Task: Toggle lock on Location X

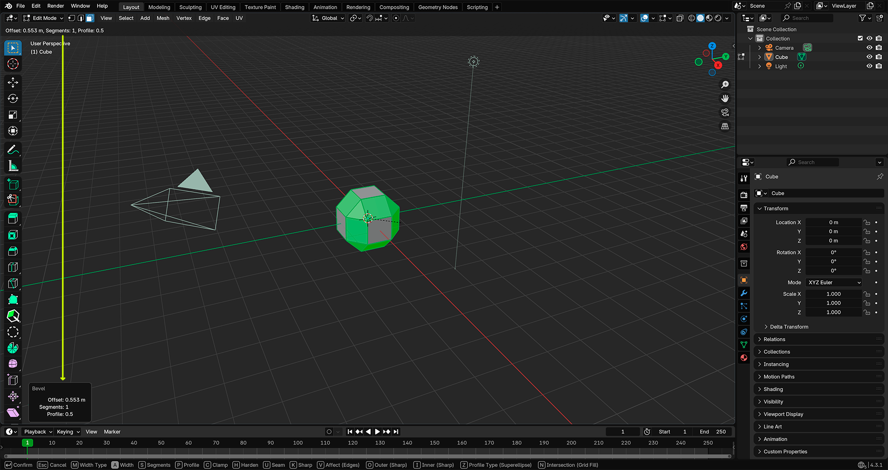Action: 867,222
